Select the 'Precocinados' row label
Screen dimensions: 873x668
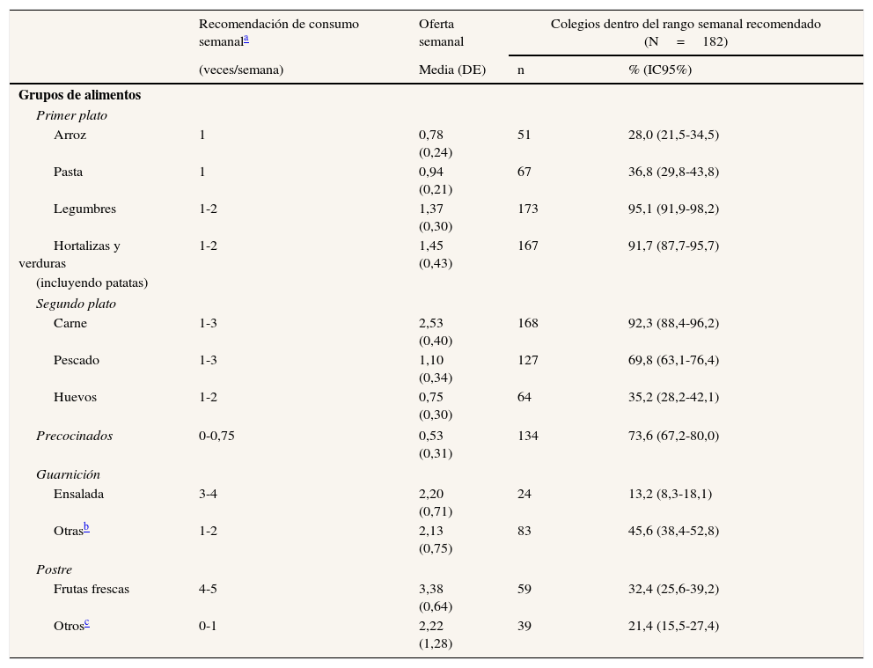pos(74,436)
